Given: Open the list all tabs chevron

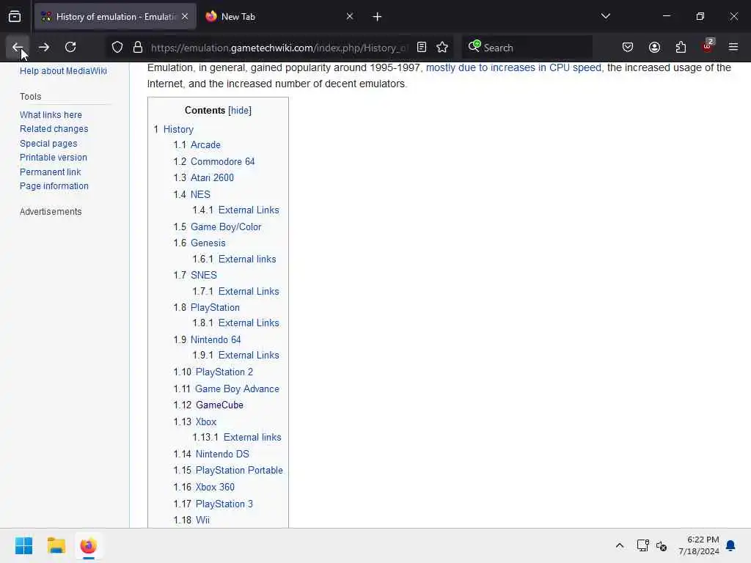Looking at the screenshot, I should coord(605,16).
